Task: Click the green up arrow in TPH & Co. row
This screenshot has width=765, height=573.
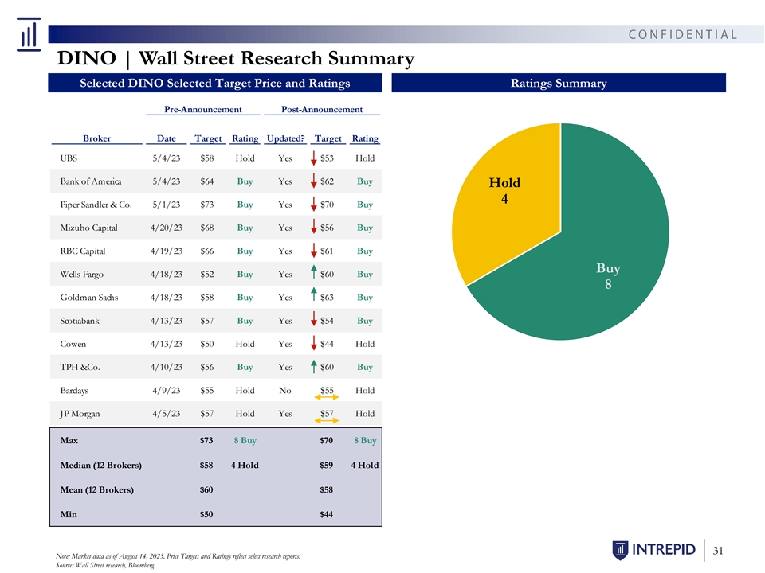Action: (314, 367)
